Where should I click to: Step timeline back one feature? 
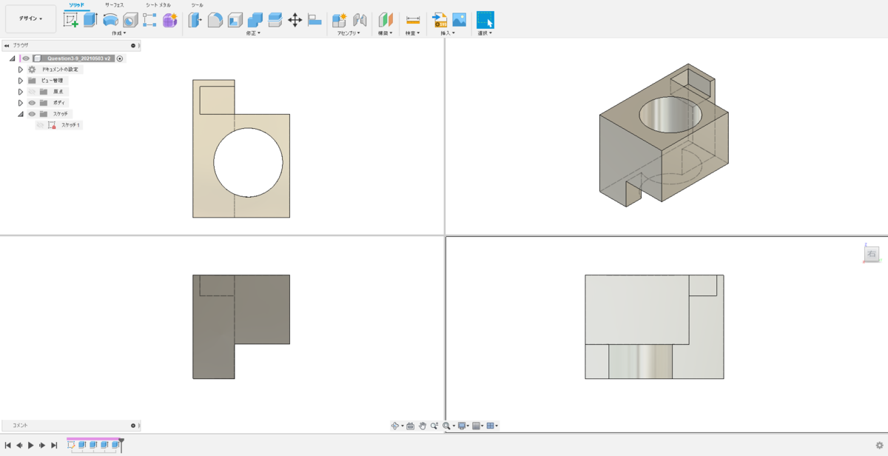coord(19,446)
